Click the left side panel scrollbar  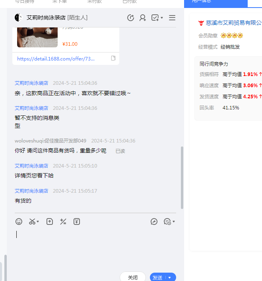6,268
